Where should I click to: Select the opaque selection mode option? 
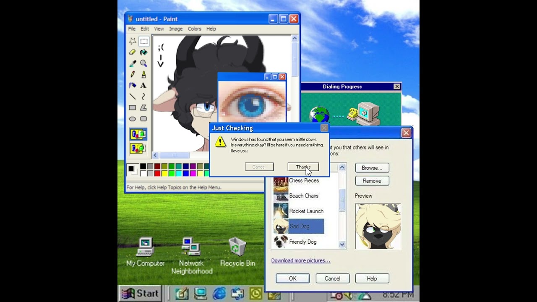[138, 134]
